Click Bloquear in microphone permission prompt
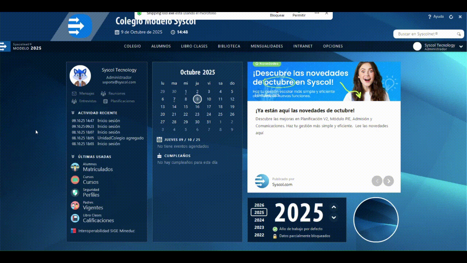 [277, 15]
